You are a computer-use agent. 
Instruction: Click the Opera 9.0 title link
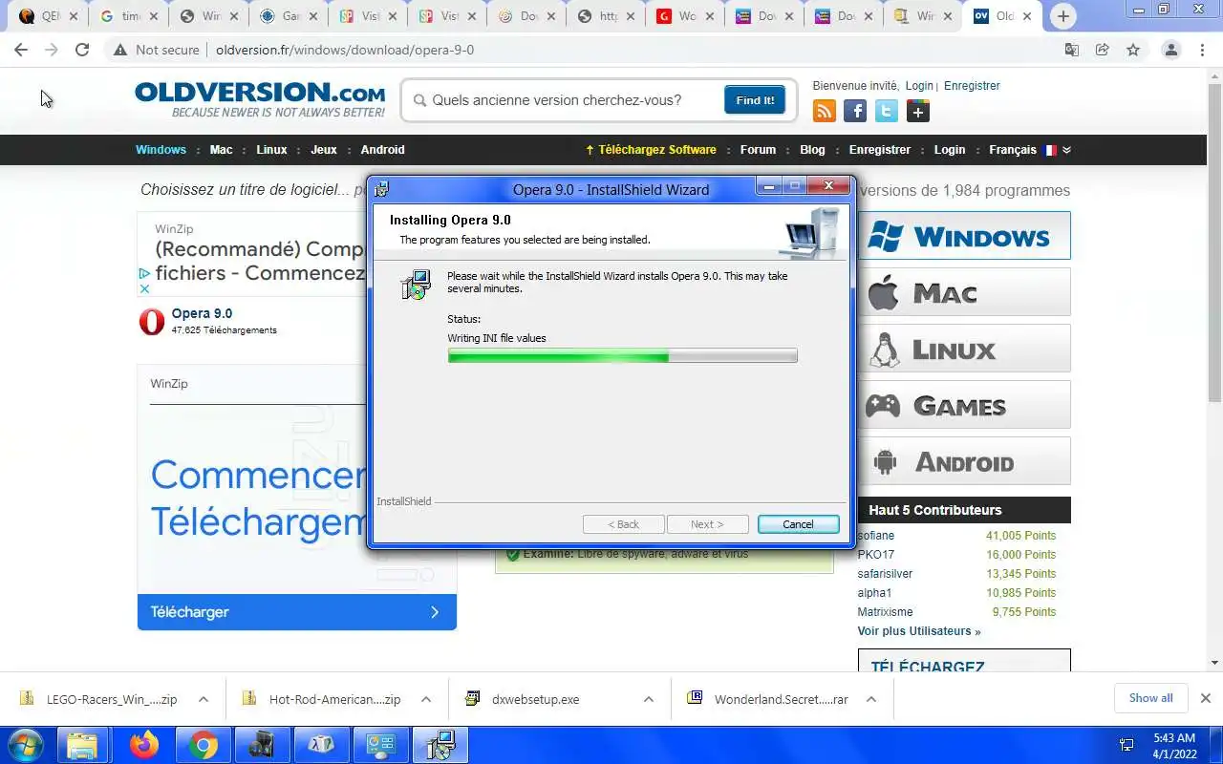pyautogui.click(x=202, y=313)
